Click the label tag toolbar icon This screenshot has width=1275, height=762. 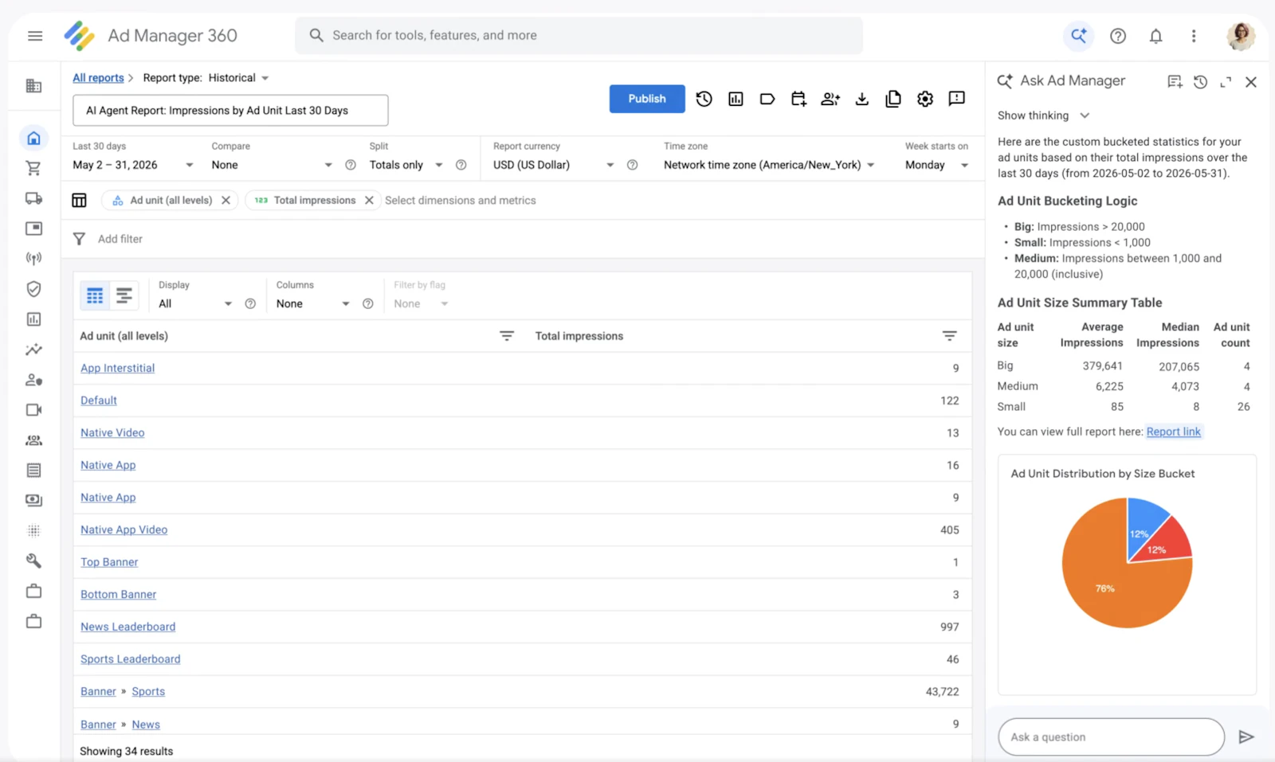pos(767,99)
